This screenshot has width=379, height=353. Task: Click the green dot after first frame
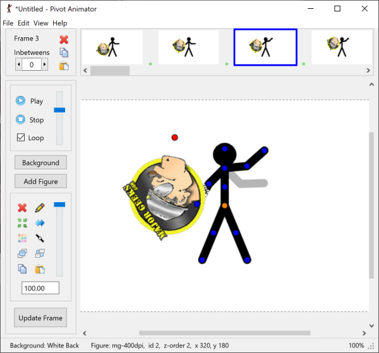(x=150, y=64)
